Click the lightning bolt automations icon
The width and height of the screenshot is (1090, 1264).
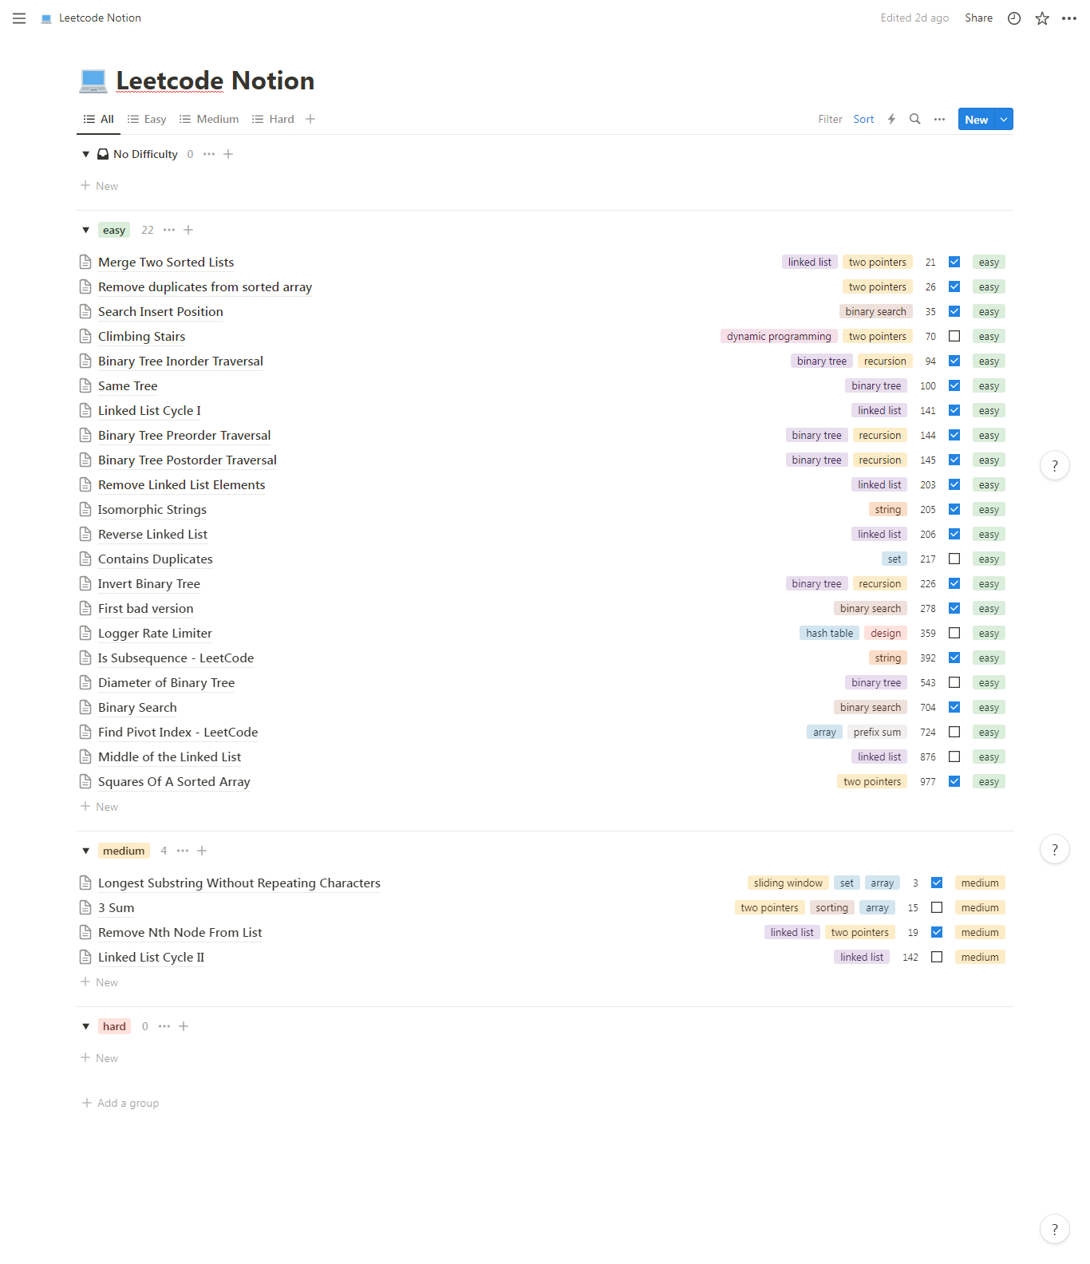[891, 119]
